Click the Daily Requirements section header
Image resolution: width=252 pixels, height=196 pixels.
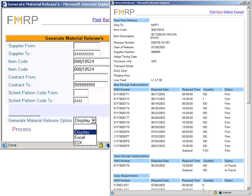131,175
